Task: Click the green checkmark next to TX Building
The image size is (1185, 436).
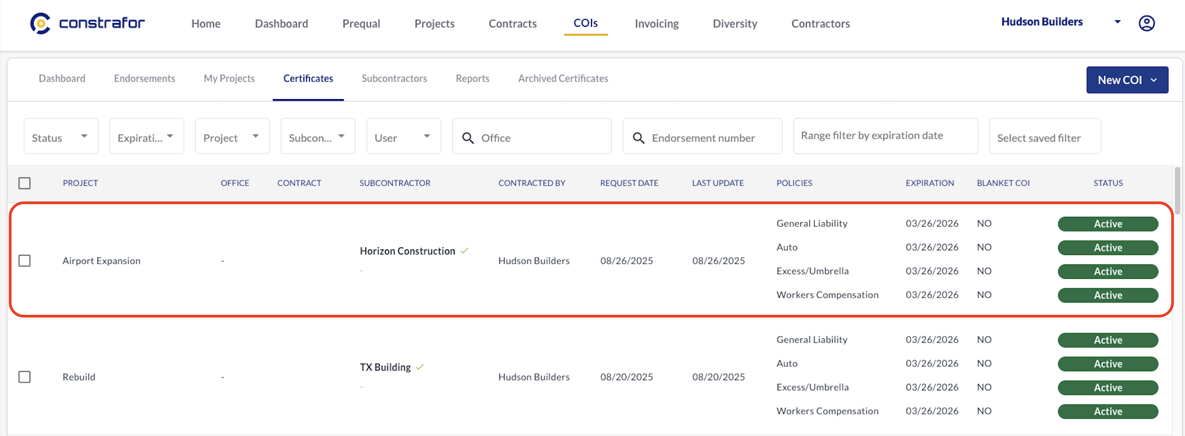Action: [x=420, y=367]
